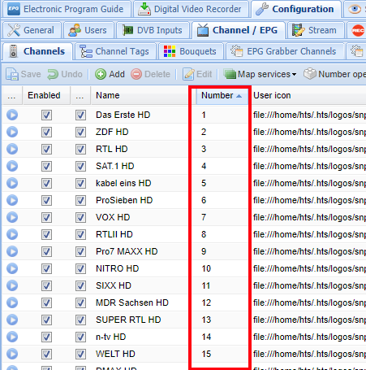Sort by the User icon column header
Screen dimensions: 366x370
click(x=308, y=95)
